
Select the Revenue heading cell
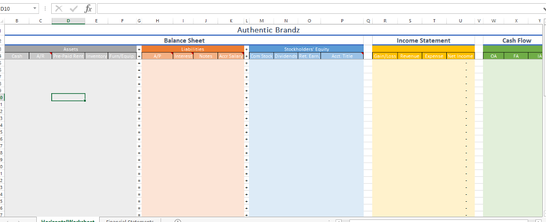coord(410,56)
